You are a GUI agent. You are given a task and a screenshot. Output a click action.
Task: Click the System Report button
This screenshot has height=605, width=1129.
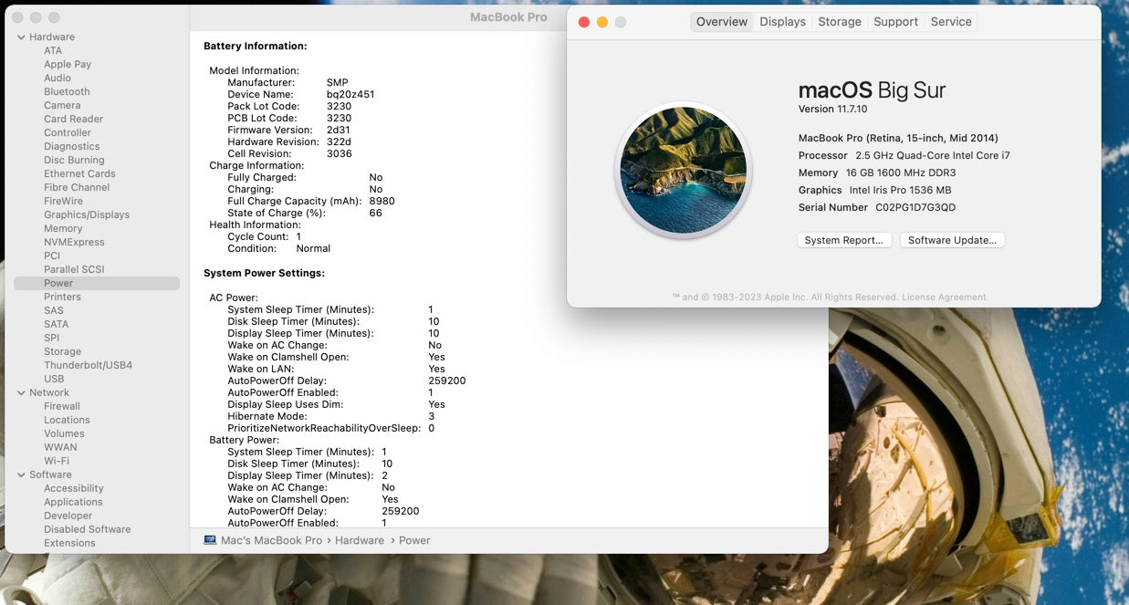pos(843,240)
